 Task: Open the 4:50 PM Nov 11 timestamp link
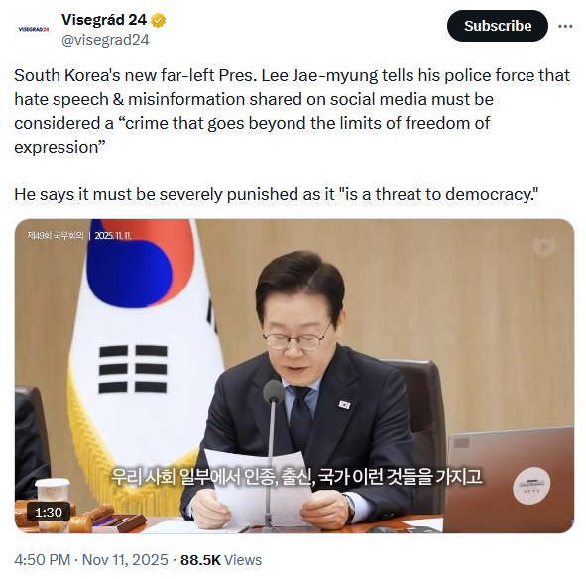(91, 560)
